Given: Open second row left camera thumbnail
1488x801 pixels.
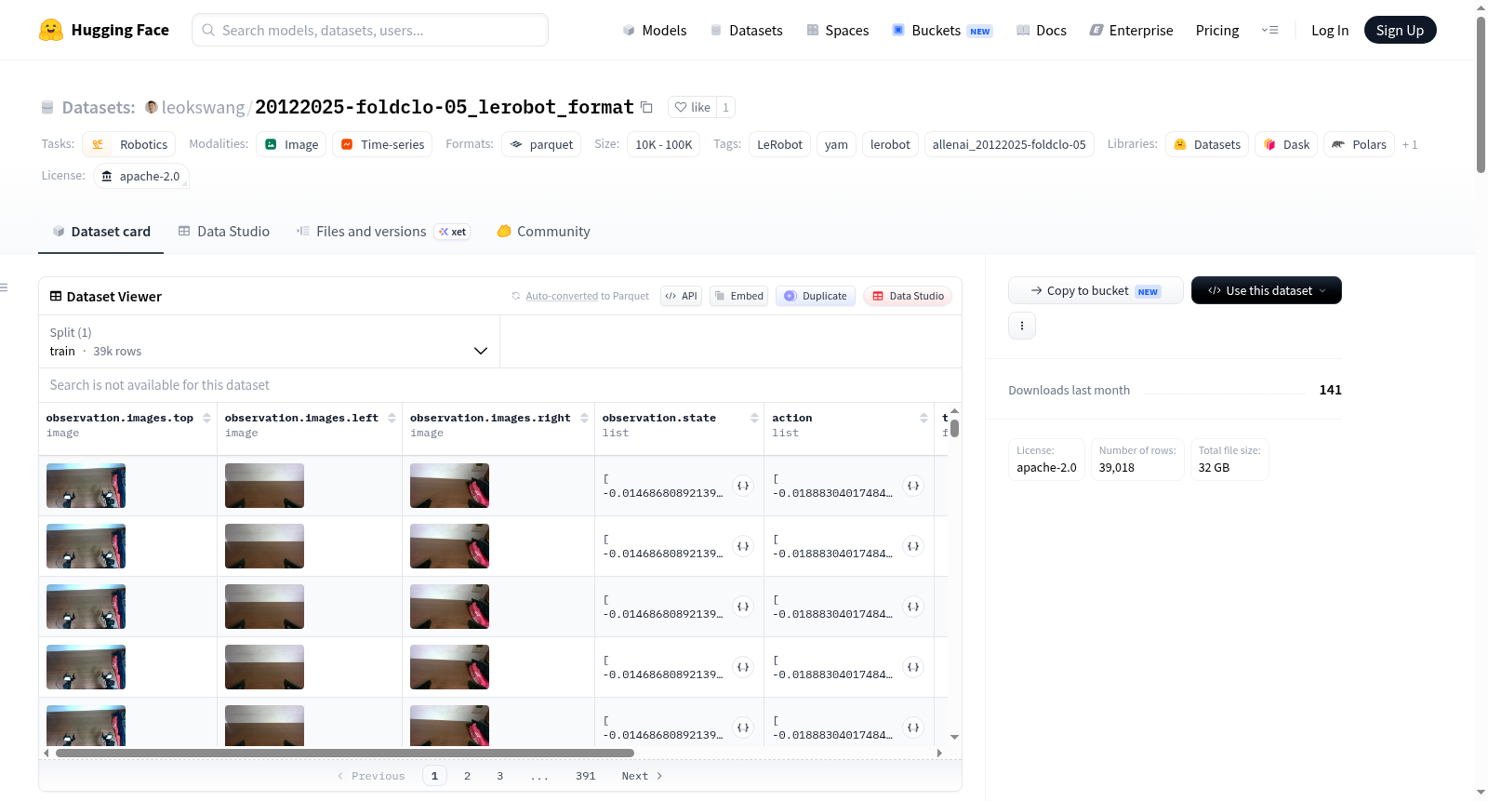Looking at the screenshot, I should (264, 546).
